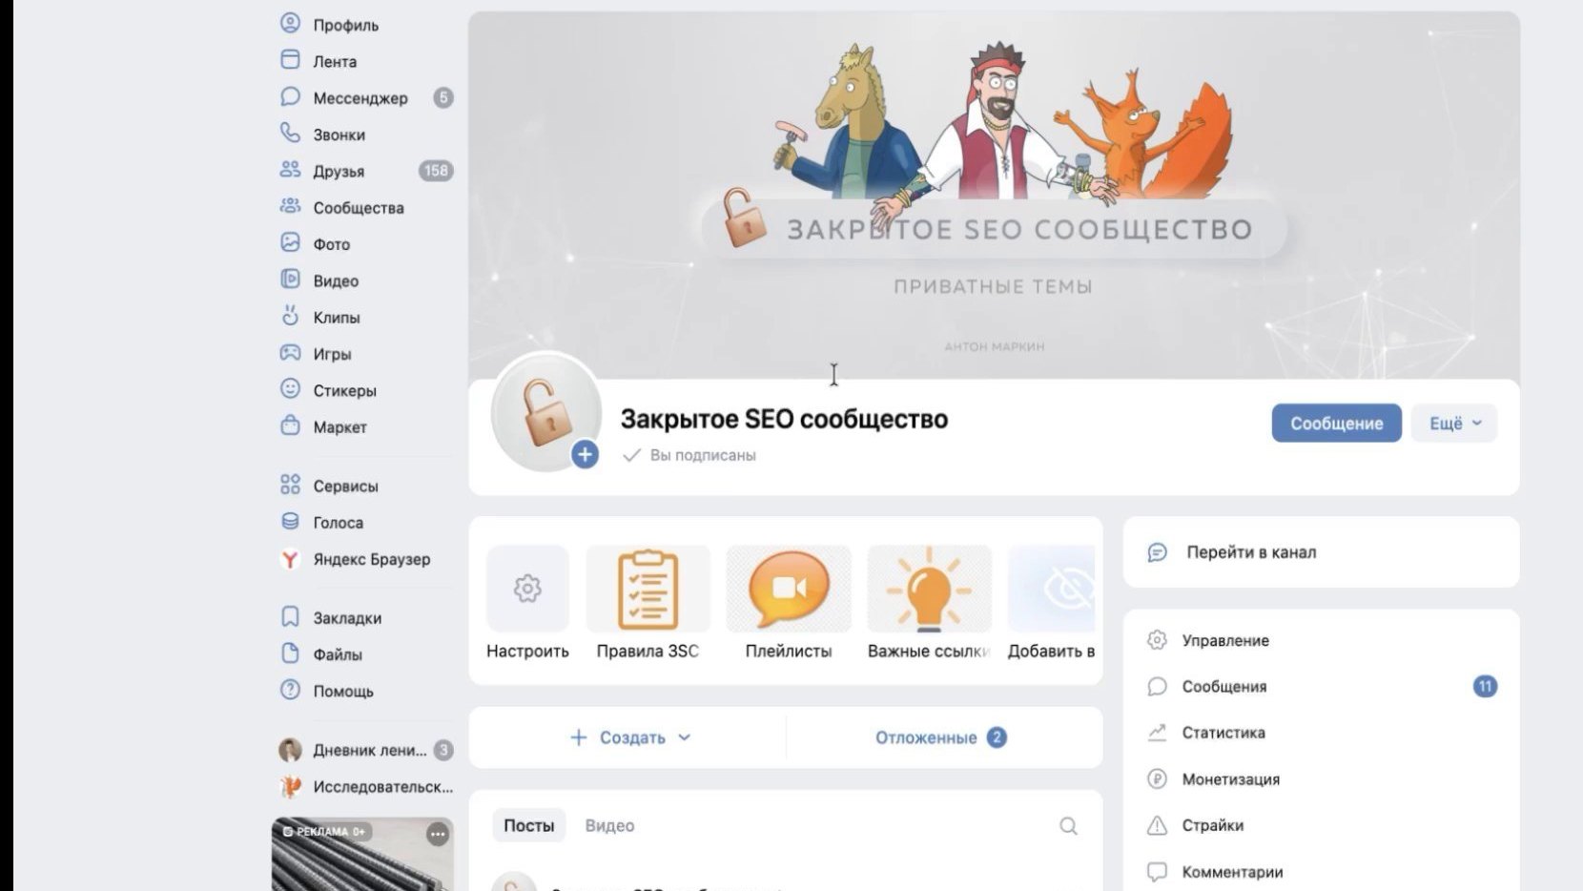The height and width of the screenshot is (891, 1583).
Task: Open the Сообщения item with badge 11
Action: pyautogui.click(x=1322, y=686)
